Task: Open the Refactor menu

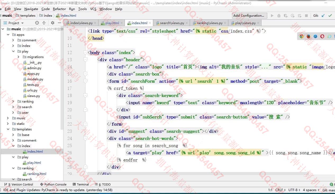Action: click(x=59, y=9)
